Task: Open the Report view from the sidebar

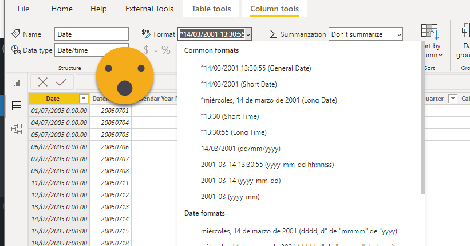Action: [16, 84]
